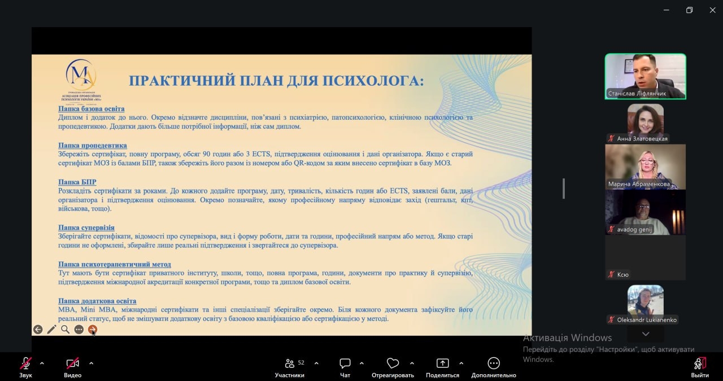Open the Чат chat panel
This screenshot has height=381, width=723.
(x=345, y=367)
